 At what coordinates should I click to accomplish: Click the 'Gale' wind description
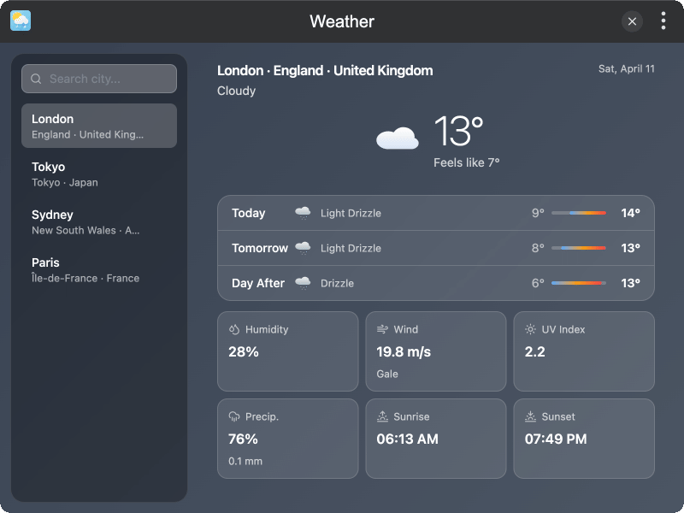[387, 374]
